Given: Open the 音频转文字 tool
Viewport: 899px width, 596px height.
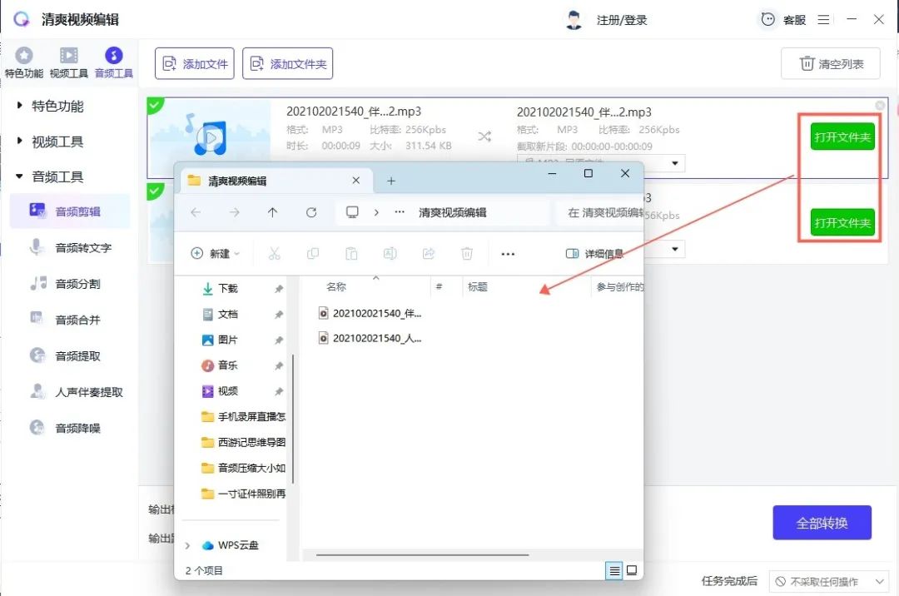Looking at the screenshot, I should point(70,247).
